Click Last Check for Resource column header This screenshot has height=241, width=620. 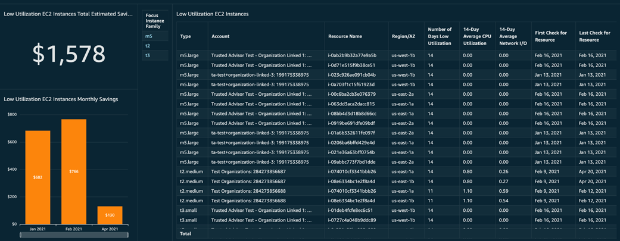[594, 36]
